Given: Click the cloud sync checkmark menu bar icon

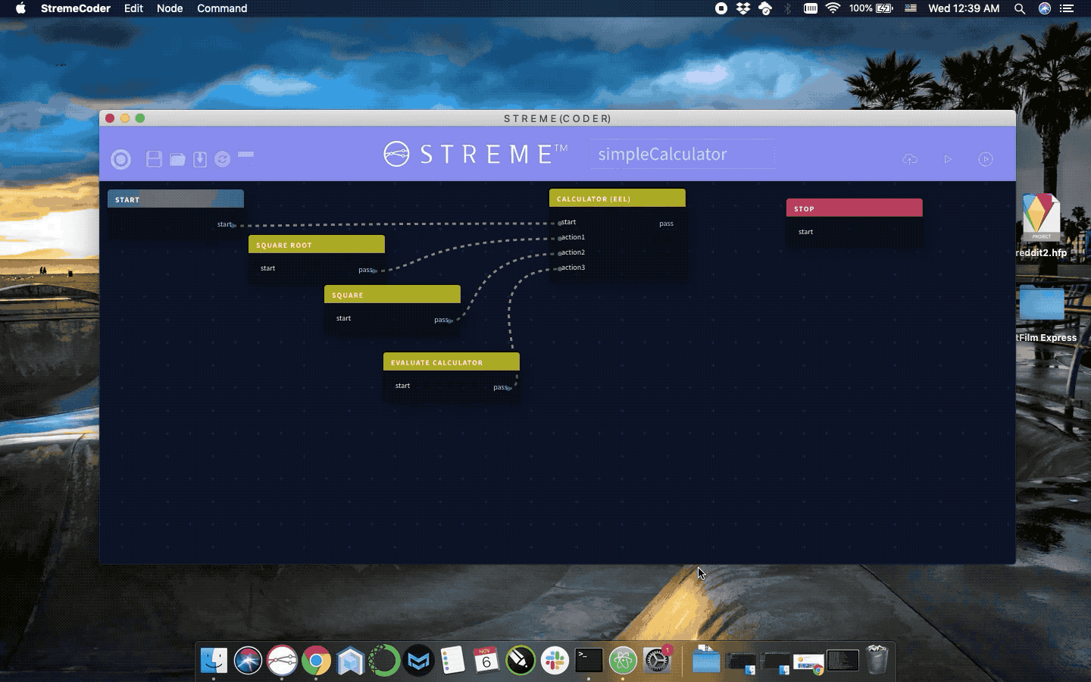Looking at the screenshot, I should coord(765,8).
